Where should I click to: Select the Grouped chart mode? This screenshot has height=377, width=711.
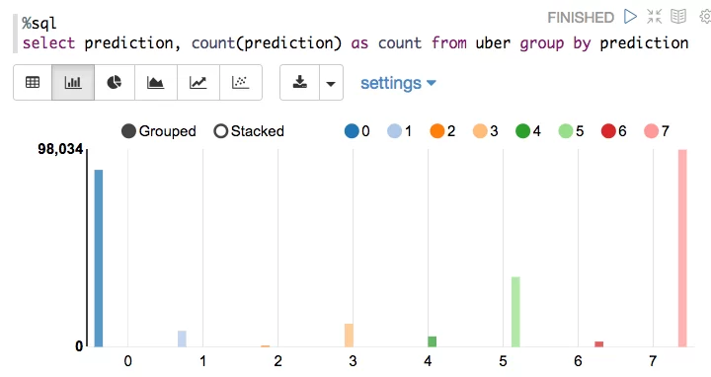159,131
